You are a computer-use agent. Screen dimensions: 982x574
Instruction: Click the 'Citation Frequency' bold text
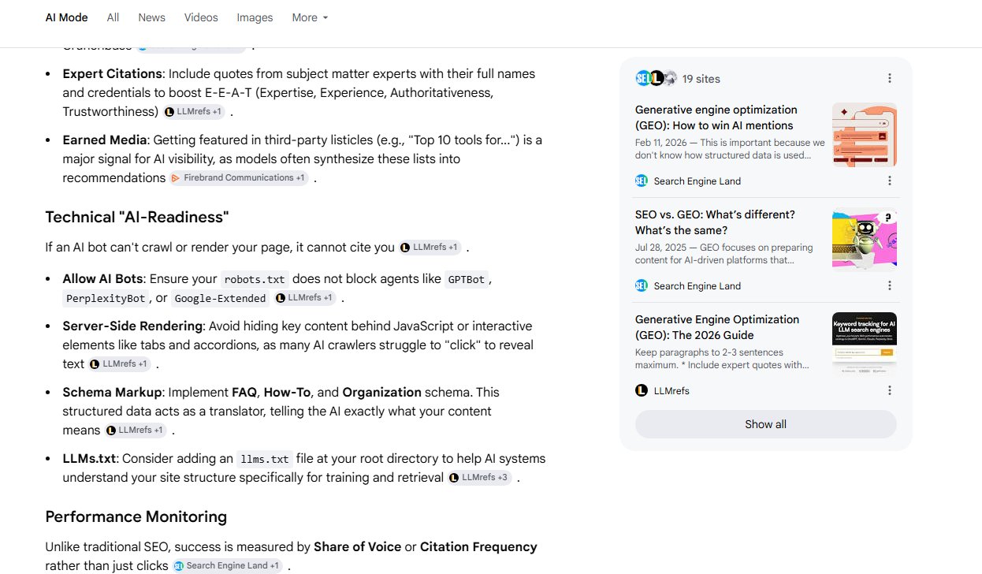pos(478,546)
